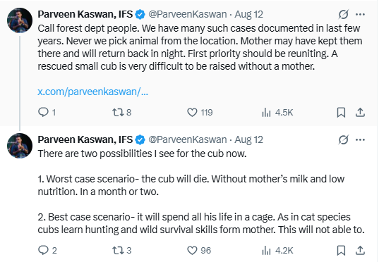Share the first tweet
Screen dimensions: 379x262
pos(360,113)
